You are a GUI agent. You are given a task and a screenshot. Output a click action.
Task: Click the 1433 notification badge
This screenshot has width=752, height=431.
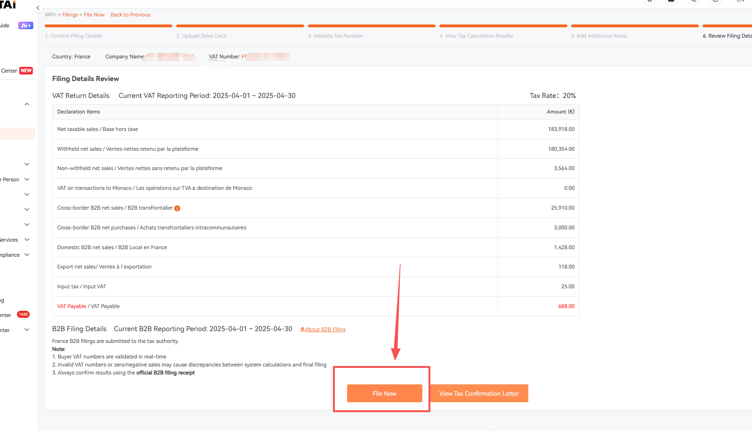(x=24, y=314)
